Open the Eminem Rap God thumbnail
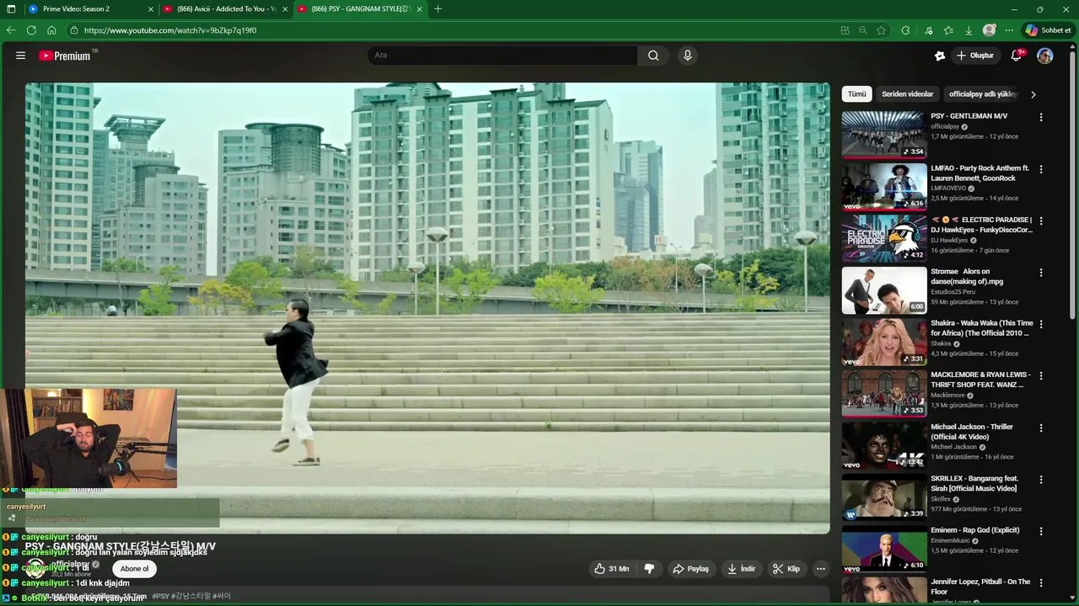This screenshot has height=606, width=1079. pos(883,549)
